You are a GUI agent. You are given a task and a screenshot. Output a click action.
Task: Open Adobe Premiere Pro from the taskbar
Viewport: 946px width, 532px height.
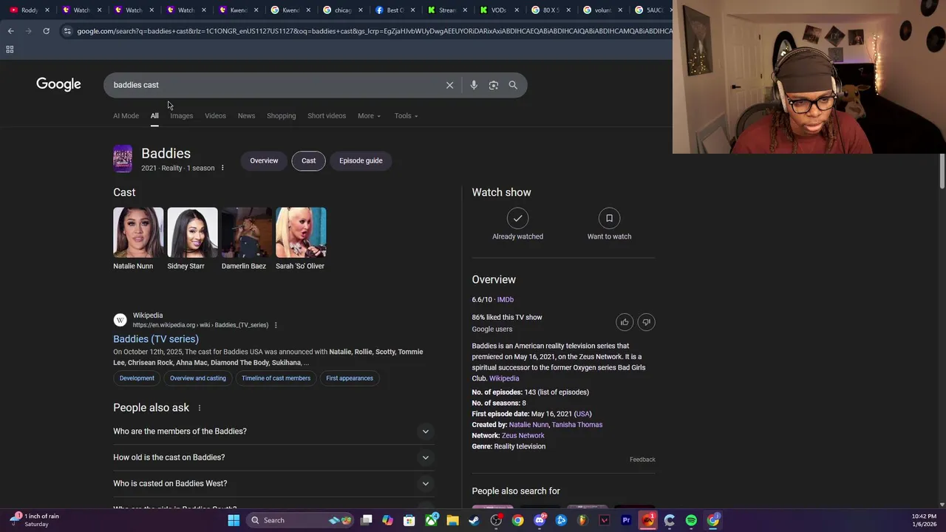[626, 520]
